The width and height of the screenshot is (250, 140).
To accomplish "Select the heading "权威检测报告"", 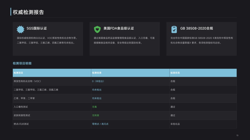I will click(28, 12).
